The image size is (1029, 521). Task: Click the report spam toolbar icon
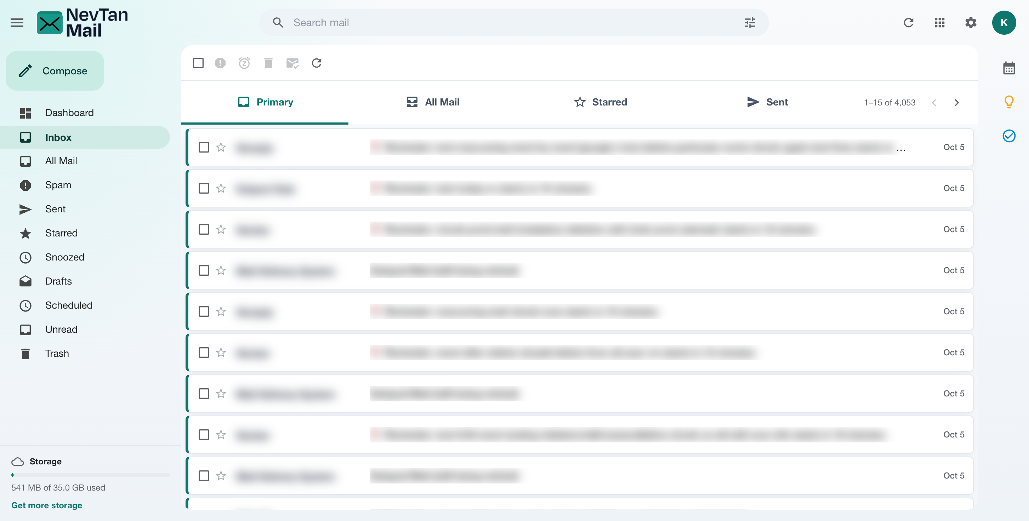220,63
